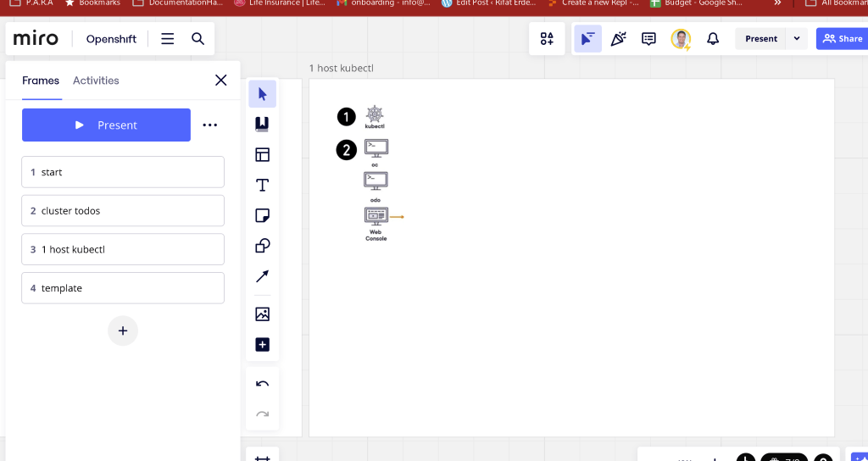
Task: Open the Bookmarks star bookmark
Action: coord(92,3)
